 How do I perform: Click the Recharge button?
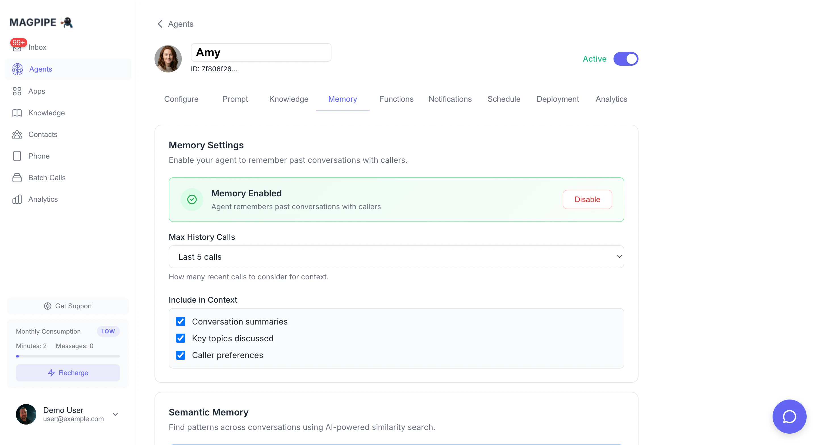click(x=68, y=373)
